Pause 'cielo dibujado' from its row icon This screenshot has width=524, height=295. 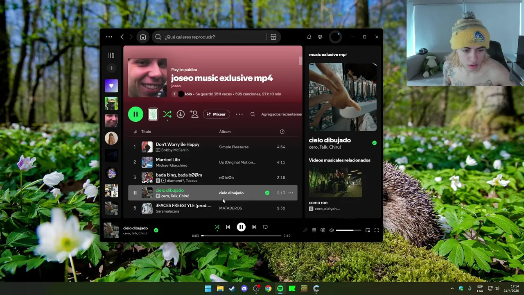(x=135, y=193)
